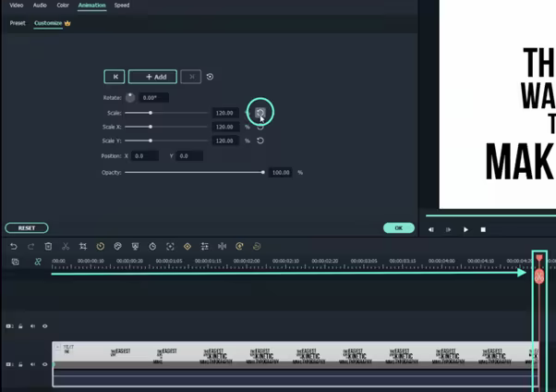Click the Opacity value field 100.00
556x392 pixels.
[281, 173]
